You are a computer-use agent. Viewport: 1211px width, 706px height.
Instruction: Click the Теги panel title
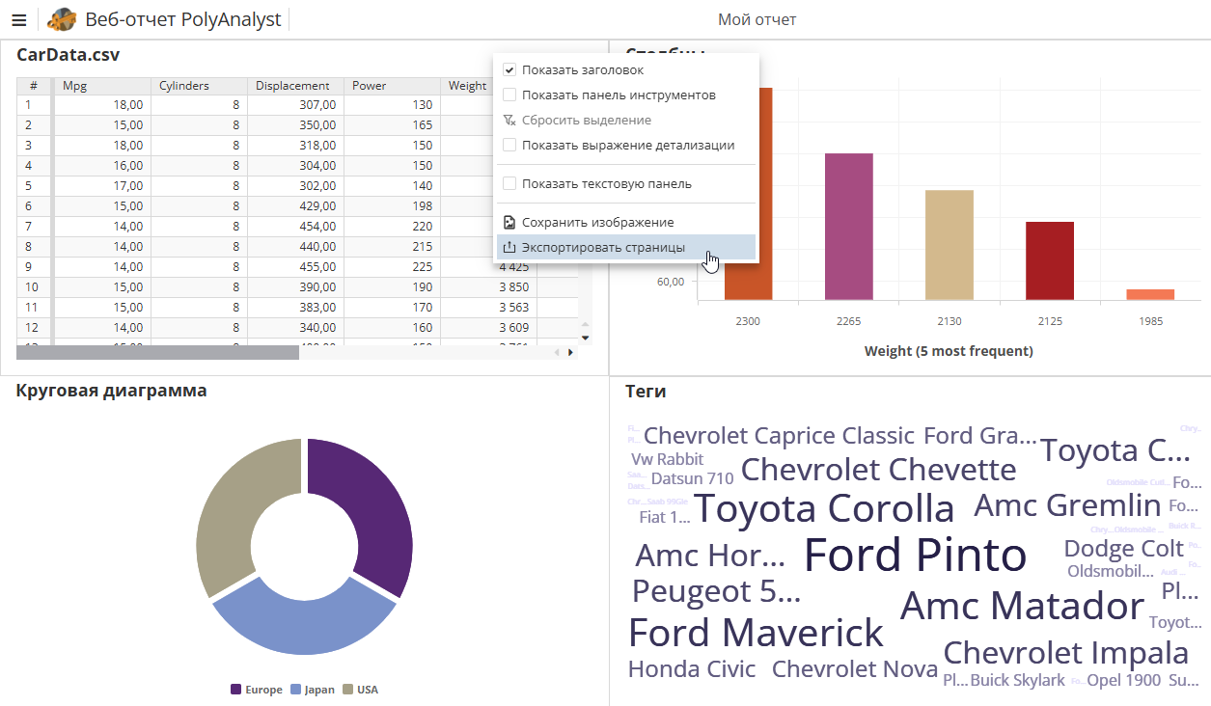646,391
